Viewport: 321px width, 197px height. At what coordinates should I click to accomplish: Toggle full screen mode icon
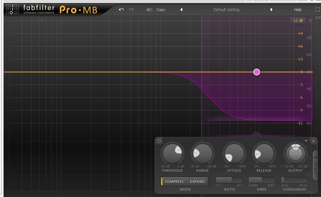point(317,10)
